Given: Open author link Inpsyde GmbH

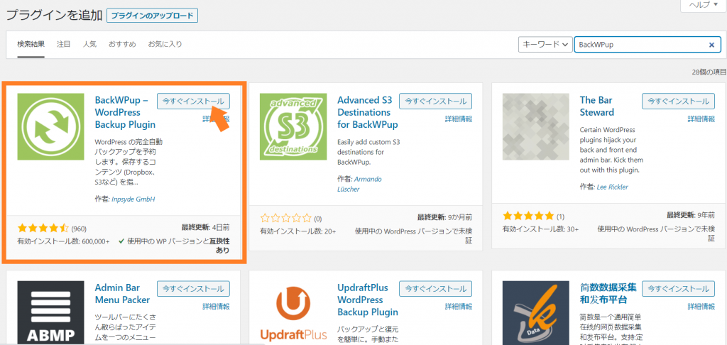Looking at the screenshot, I should click(x=133, y=199).
